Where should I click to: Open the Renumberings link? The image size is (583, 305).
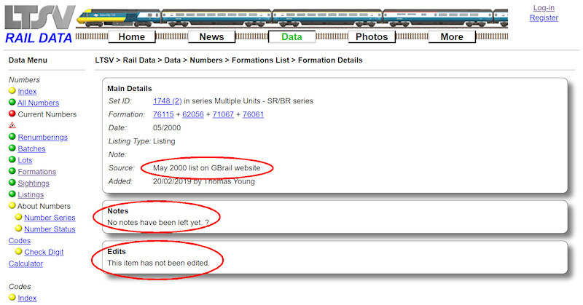[x=43, y=138]
